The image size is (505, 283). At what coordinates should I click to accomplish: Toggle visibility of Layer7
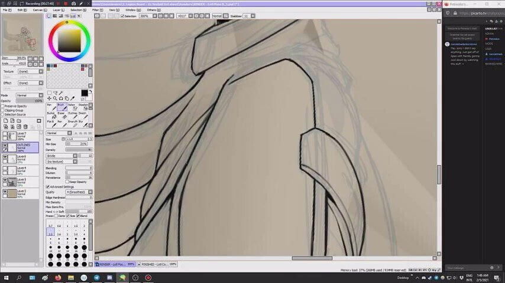tap(5, 134)
